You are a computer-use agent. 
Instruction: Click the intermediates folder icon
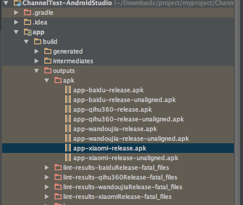pos(48,61)
